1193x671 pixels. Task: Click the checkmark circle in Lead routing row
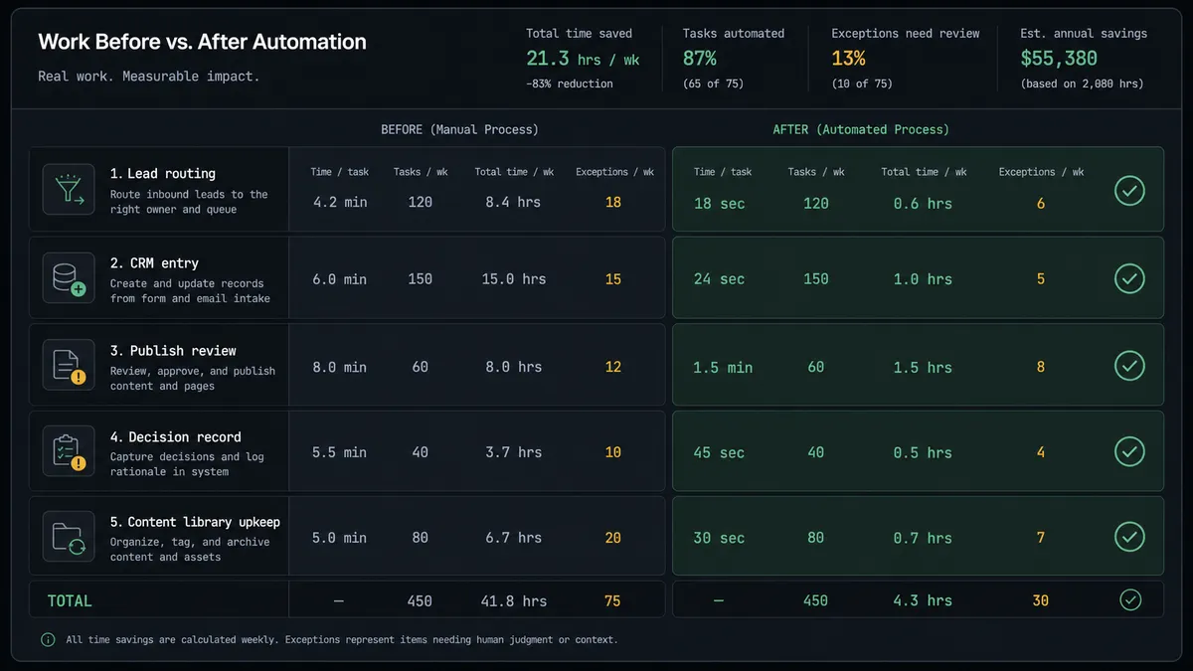coord(1129,190)
